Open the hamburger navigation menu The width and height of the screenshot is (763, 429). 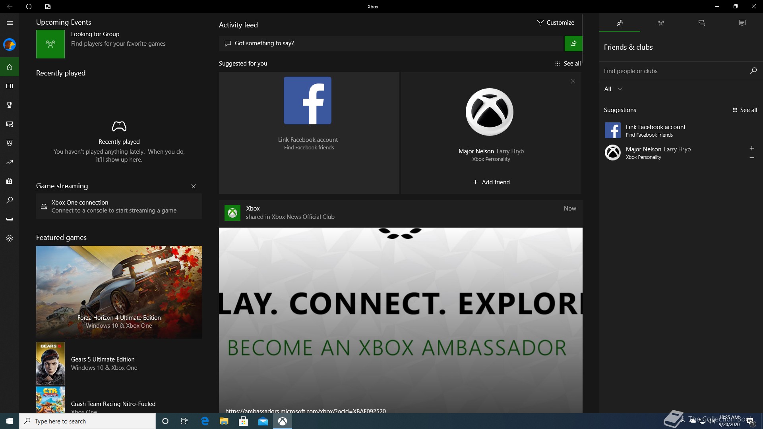coord(10,23)
